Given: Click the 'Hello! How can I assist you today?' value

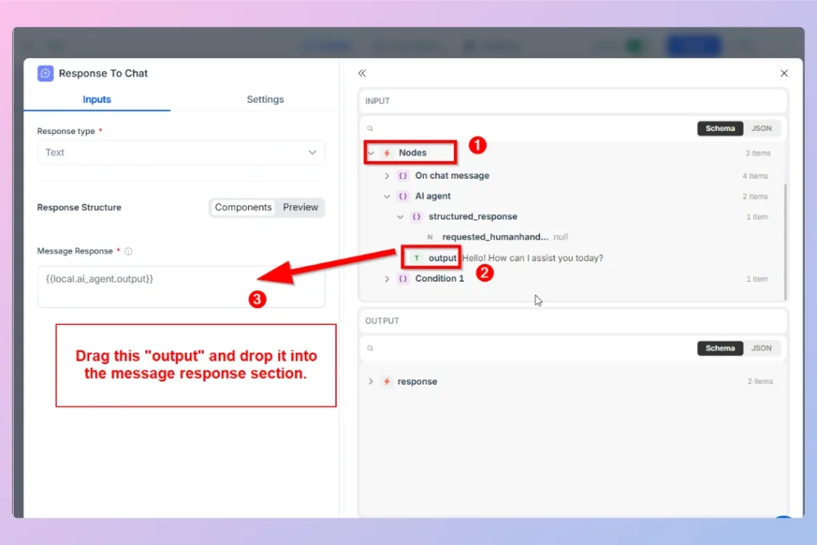Looking at the screenshot, I should [532, 258].
